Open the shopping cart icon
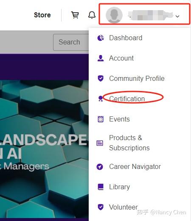 coord(75,15)
